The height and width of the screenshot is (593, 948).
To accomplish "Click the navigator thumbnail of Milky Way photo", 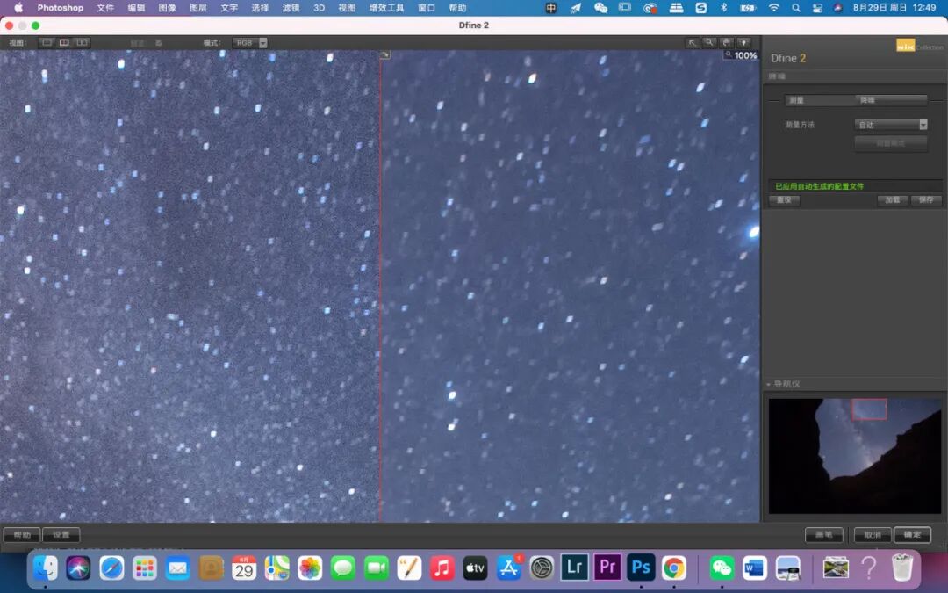I will [x=855, y=456].
